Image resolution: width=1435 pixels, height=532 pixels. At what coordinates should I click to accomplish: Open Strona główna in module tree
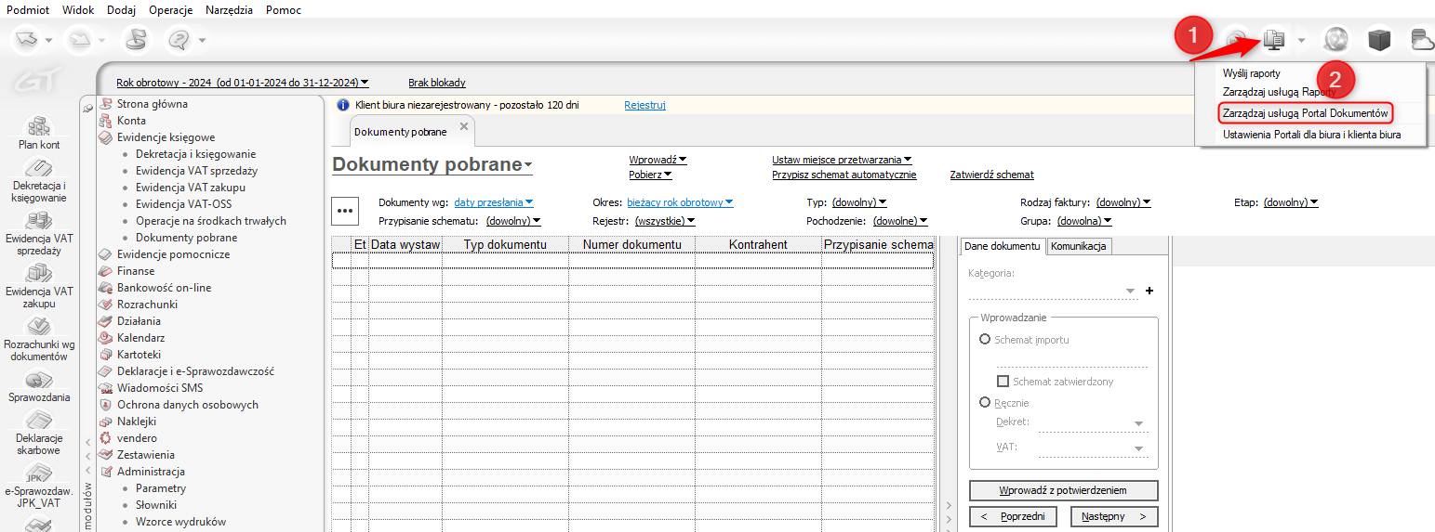coord(152,104)
